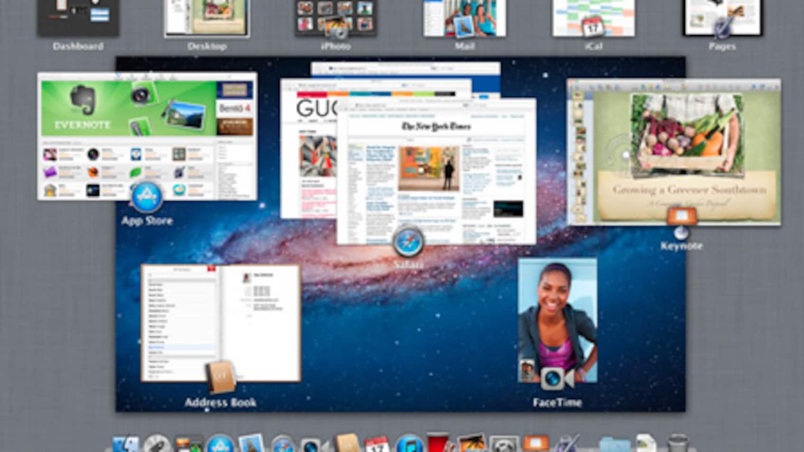
Task: Click Bento 4 promo in App Store window
Action: coord(235,108)
